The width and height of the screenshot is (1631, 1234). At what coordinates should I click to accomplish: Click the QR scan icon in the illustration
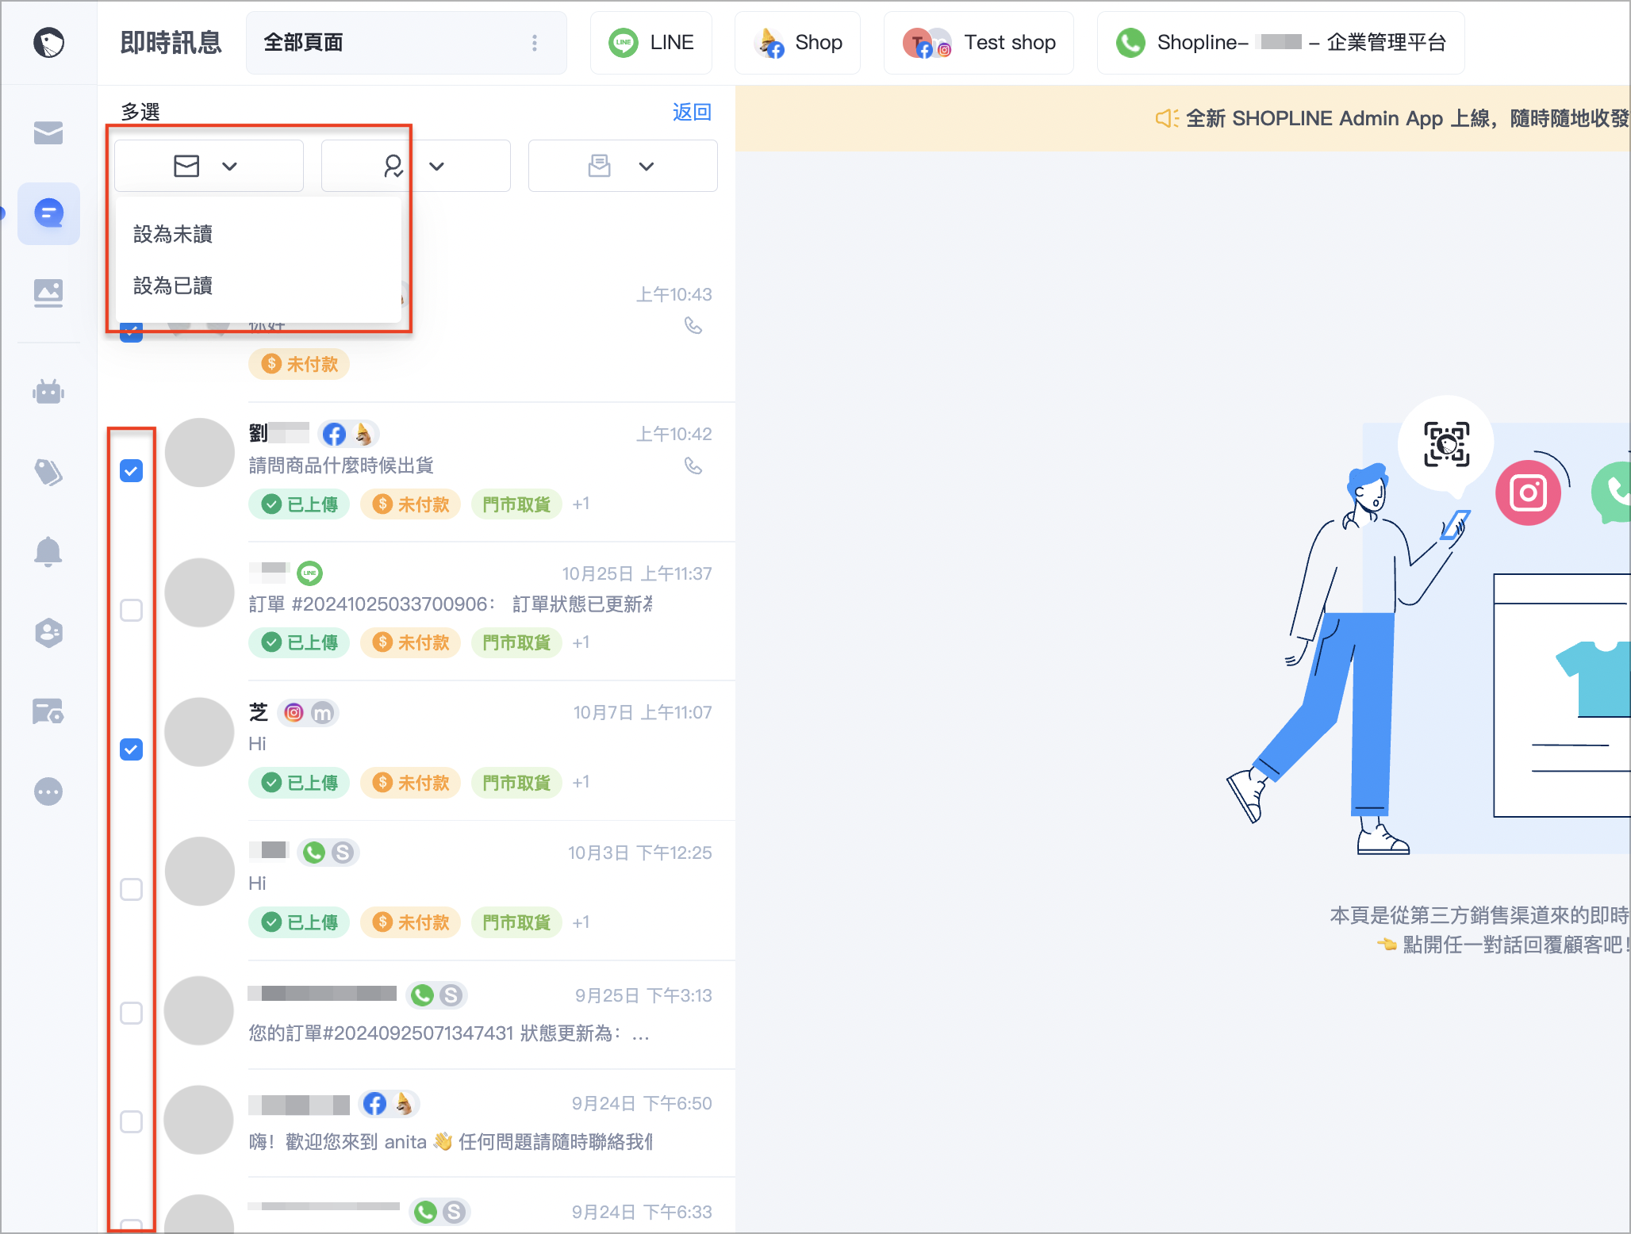[1446, 444]
